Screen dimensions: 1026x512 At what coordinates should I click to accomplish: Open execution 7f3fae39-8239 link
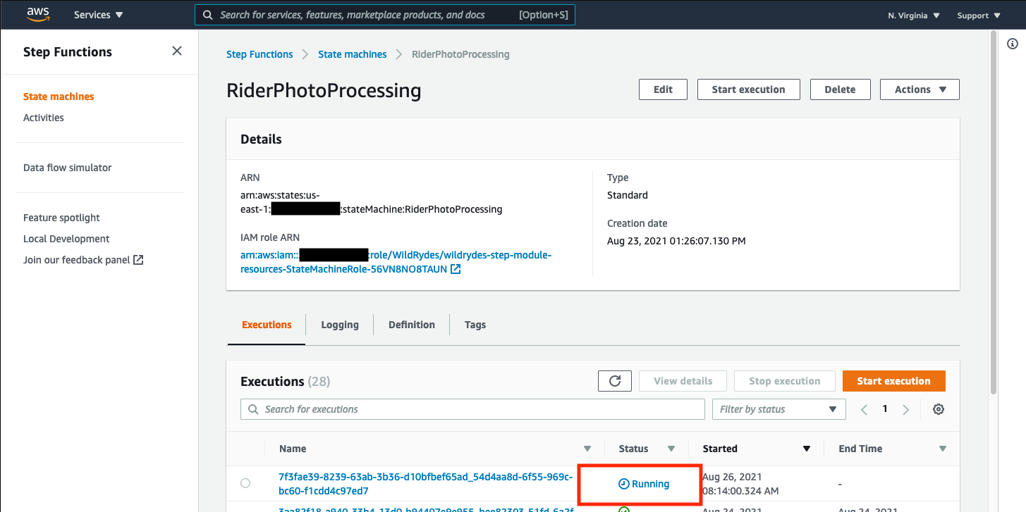coord(426,484)
